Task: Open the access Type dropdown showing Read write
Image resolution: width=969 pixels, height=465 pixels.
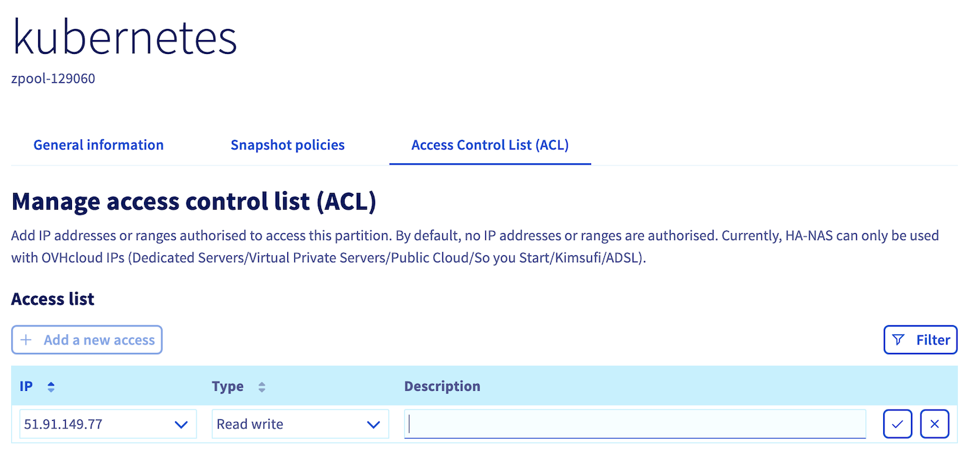Action: (300, 423)
